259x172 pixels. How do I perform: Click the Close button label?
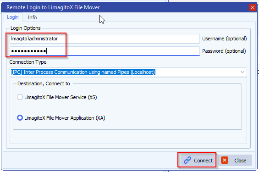(240, 161)
